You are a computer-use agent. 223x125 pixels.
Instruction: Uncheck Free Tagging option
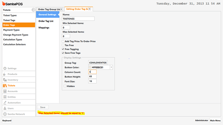pyautogui.click(x=63, y=49)
